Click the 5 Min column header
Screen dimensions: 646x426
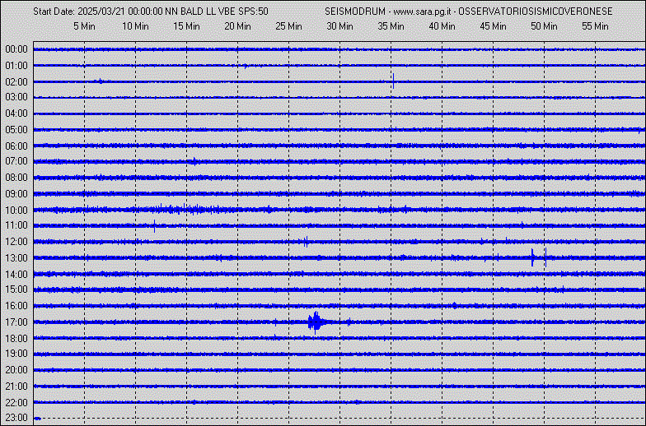click(x=84, y=26)
